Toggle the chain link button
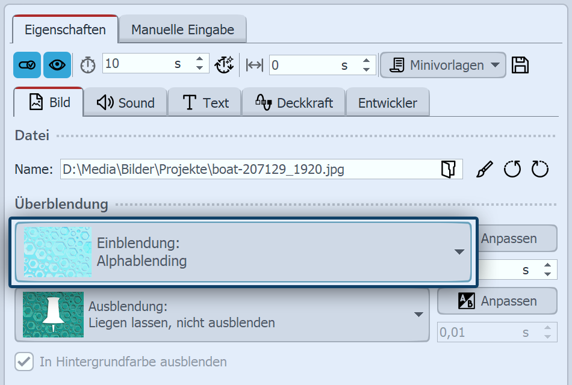The height and width of the screenshot is (385, 572). click(26, 65)
